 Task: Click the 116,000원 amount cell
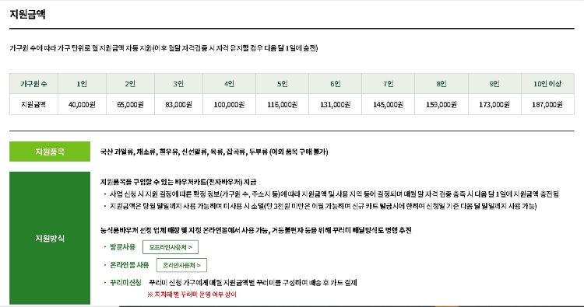283,104
